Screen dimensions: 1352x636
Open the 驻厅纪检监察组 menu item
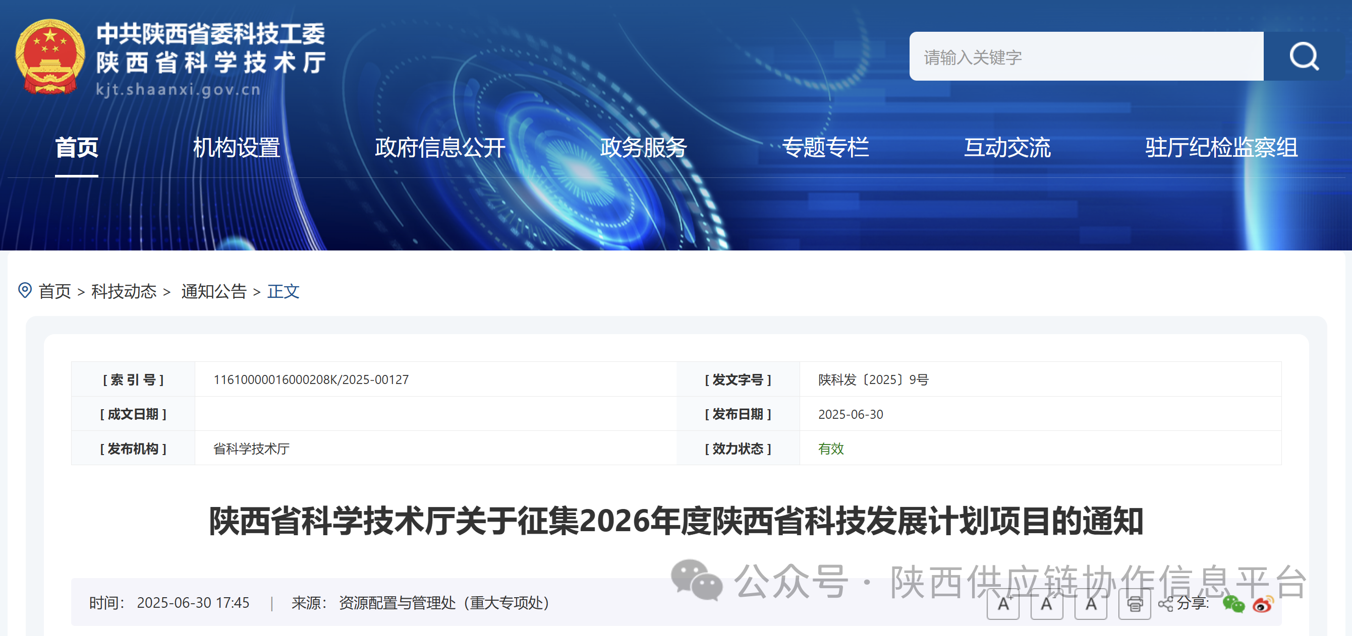click(x=1221, y=147)
